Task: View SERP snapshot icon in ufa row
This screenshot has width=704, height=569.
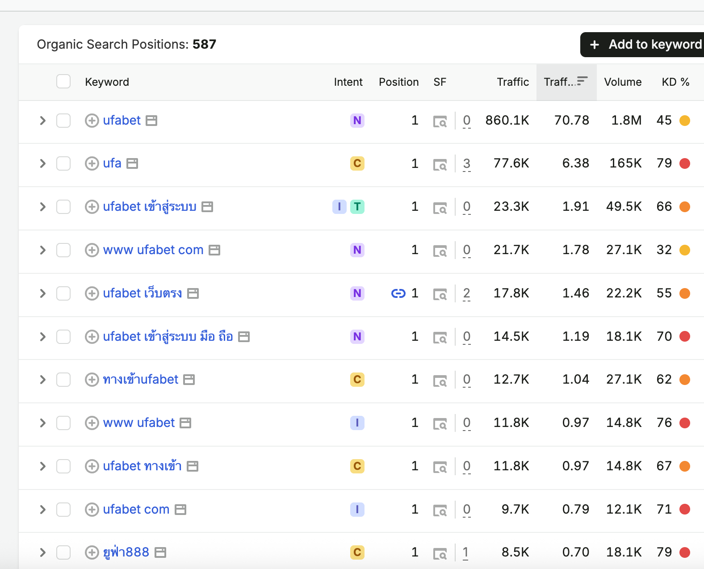Action: pyautogui.click(x=440, y=165)
